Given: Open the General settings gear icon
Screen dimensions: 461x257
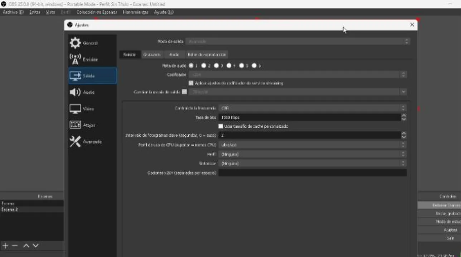Looking at the screenshot, I should click(x=75, y=43).
